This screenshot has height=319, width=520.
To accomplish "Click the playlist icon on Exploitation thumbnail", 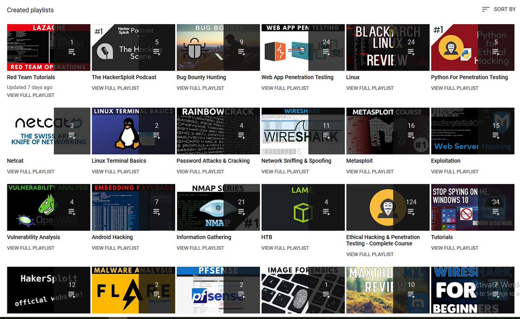I will pyautogui.click(x=496, y=135).
